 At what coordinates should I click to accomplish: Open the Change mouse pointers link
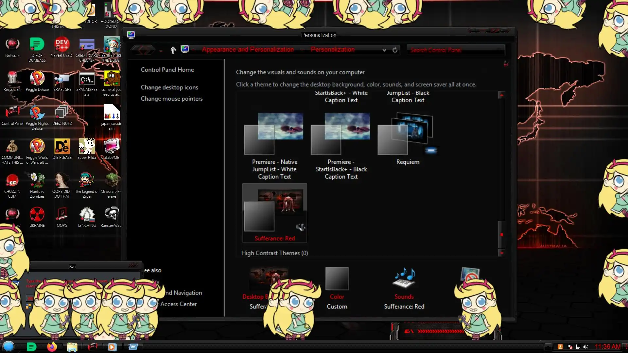coord(172,99)
